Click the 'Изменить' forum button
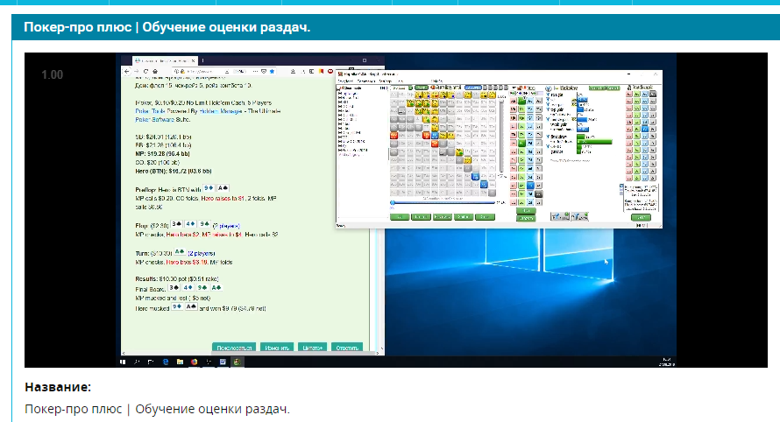 click(277, 348)
